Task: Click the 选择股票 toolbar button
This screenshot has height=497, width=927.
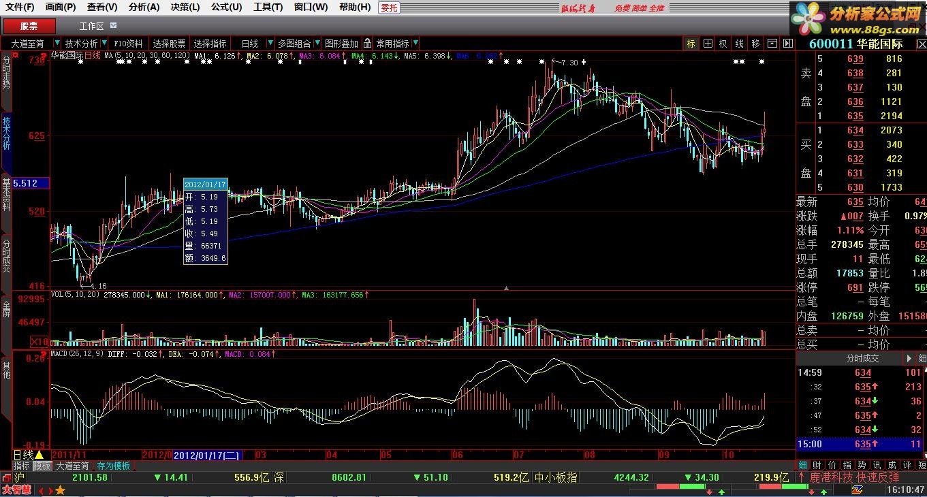Action: [x=169, y=44]
